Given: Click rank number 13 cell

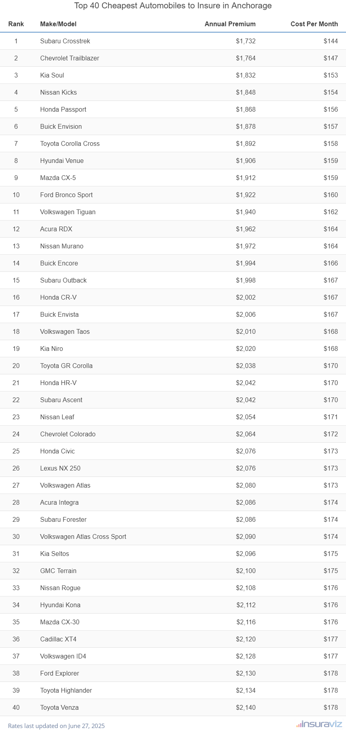Looking at the screenshot, I should tap(16, 246).
